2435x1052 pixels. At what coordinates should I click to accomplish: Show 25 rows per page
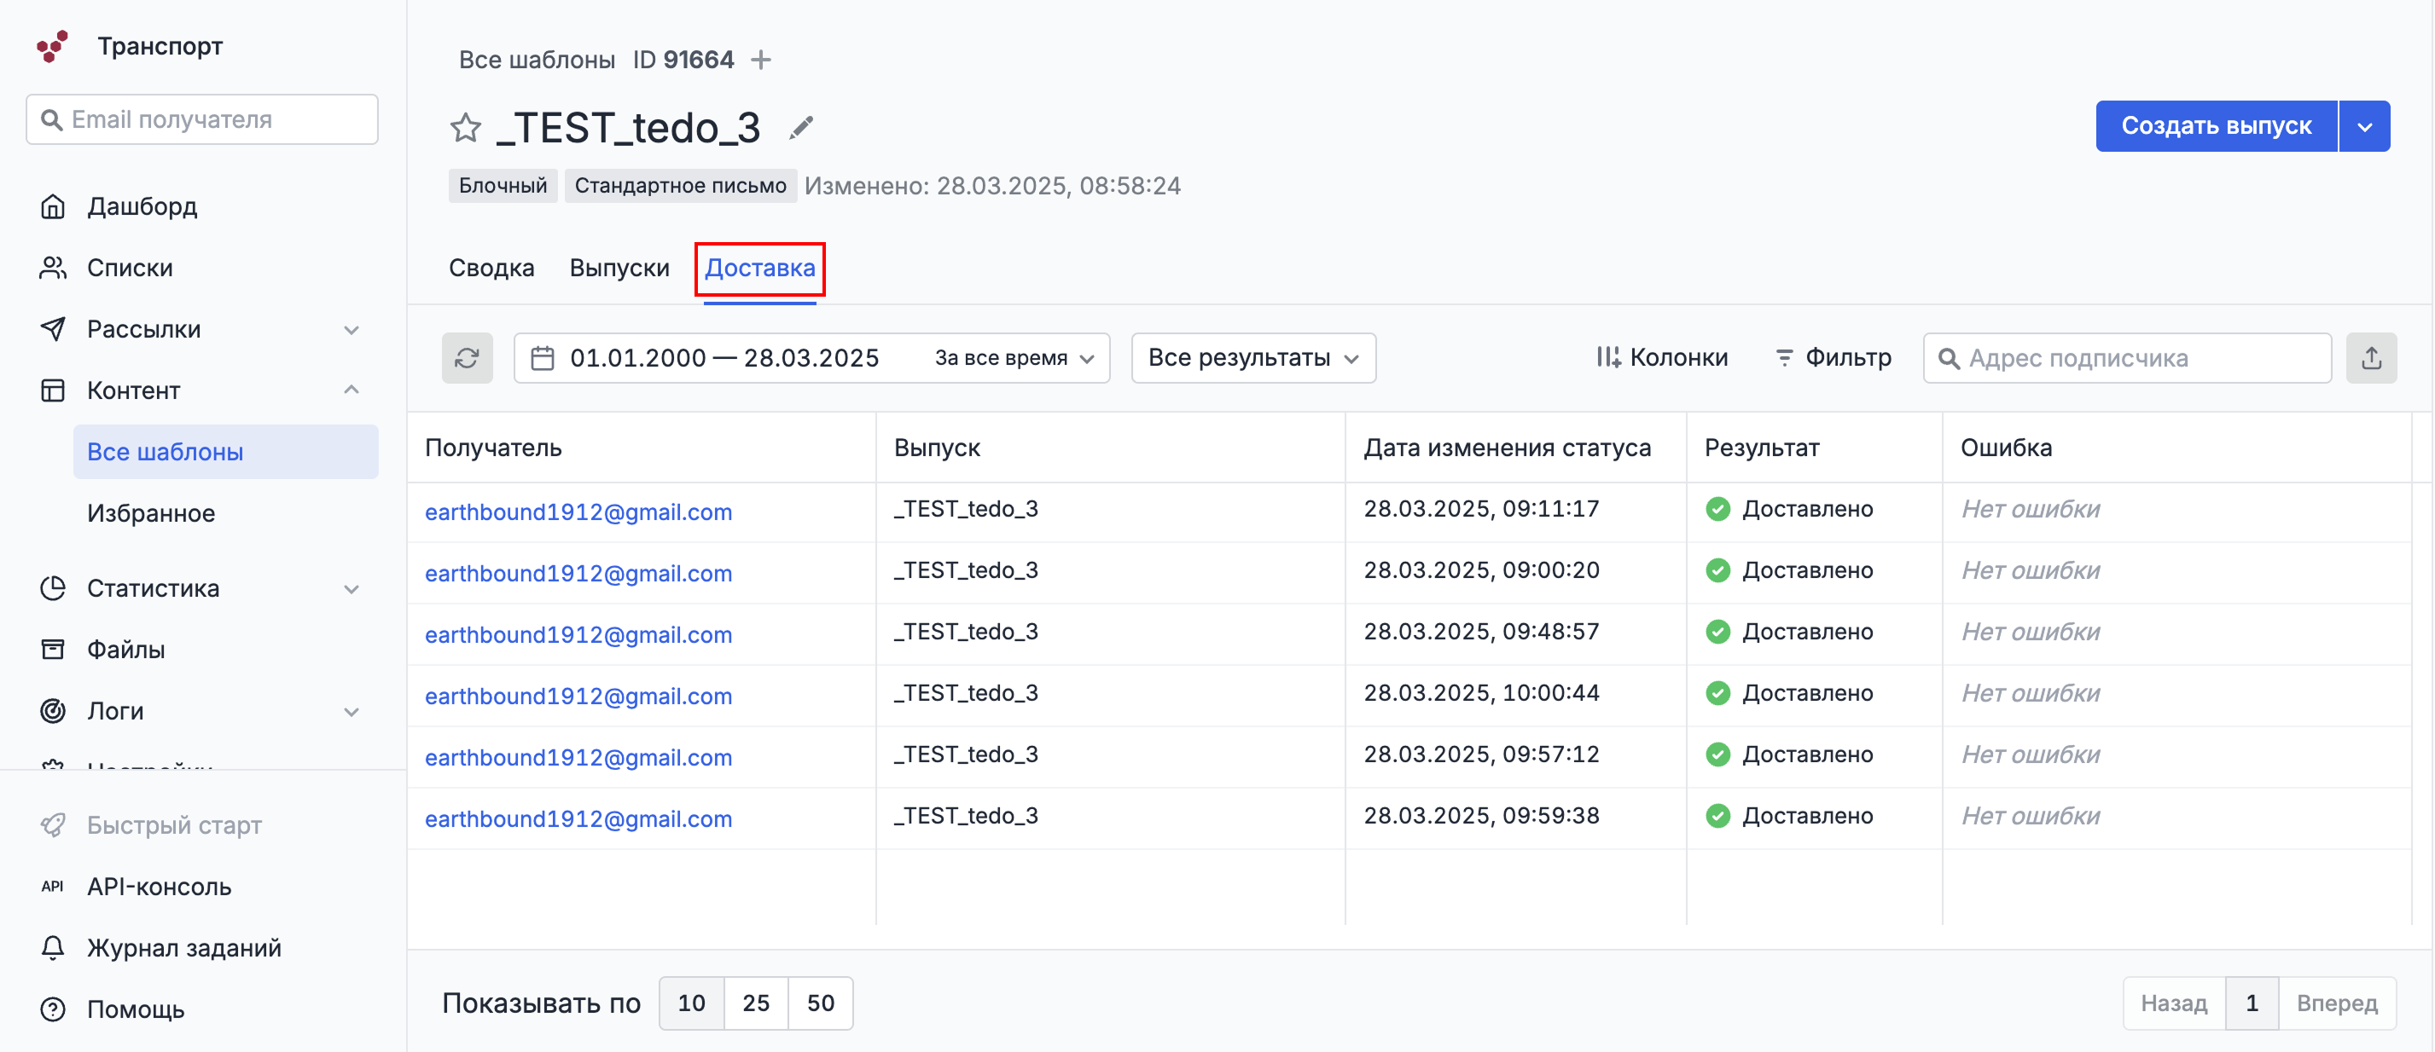point(755,1003)
